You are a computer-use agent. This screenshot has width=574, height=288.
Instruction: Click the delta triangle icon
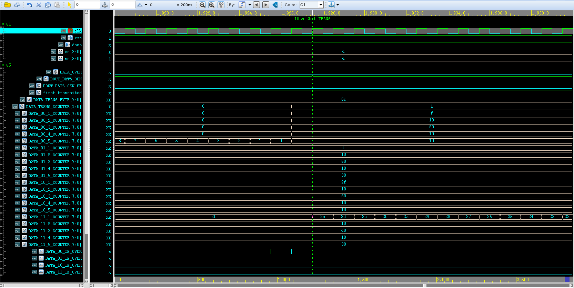pos(140,5)
